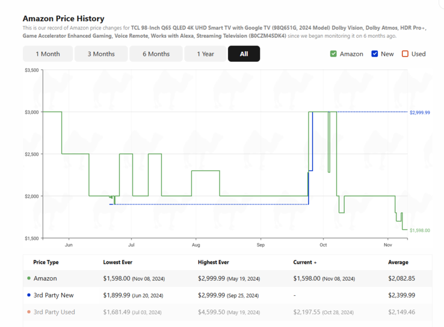Enable the Used price checkbox

(405, 53)
